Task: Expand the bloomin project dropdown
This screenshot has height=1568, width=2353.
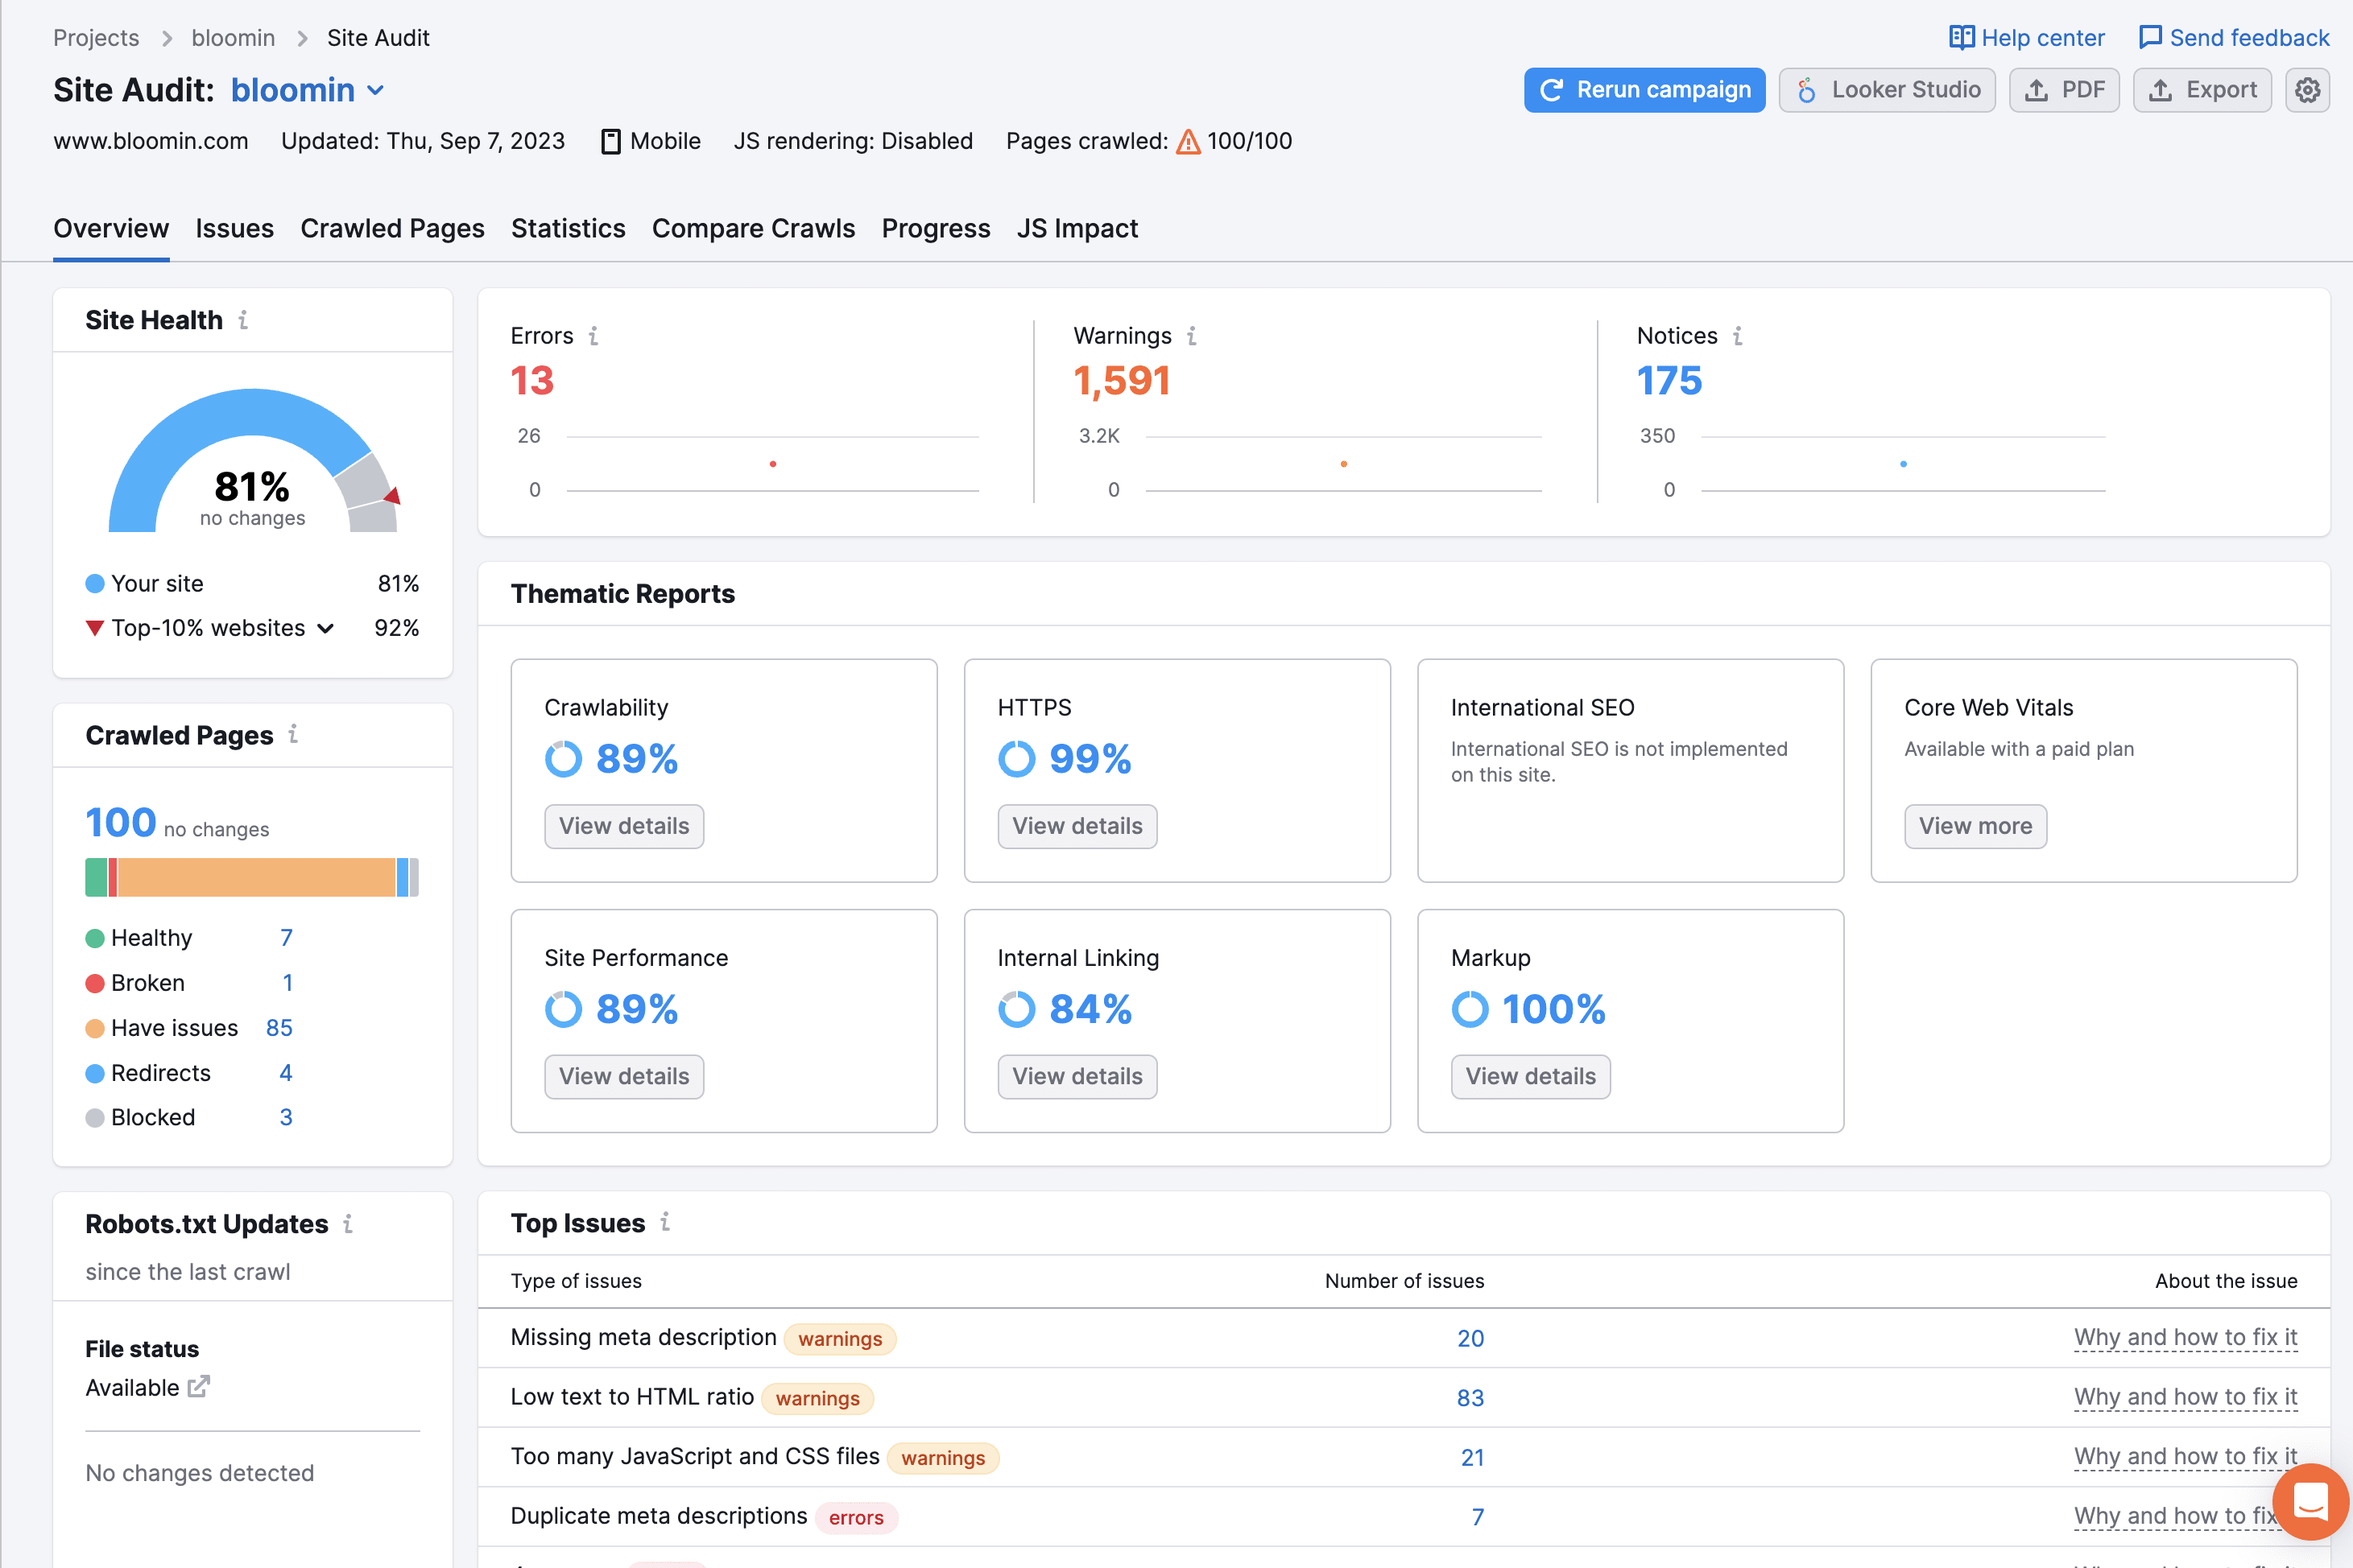Action: (375, 90)
